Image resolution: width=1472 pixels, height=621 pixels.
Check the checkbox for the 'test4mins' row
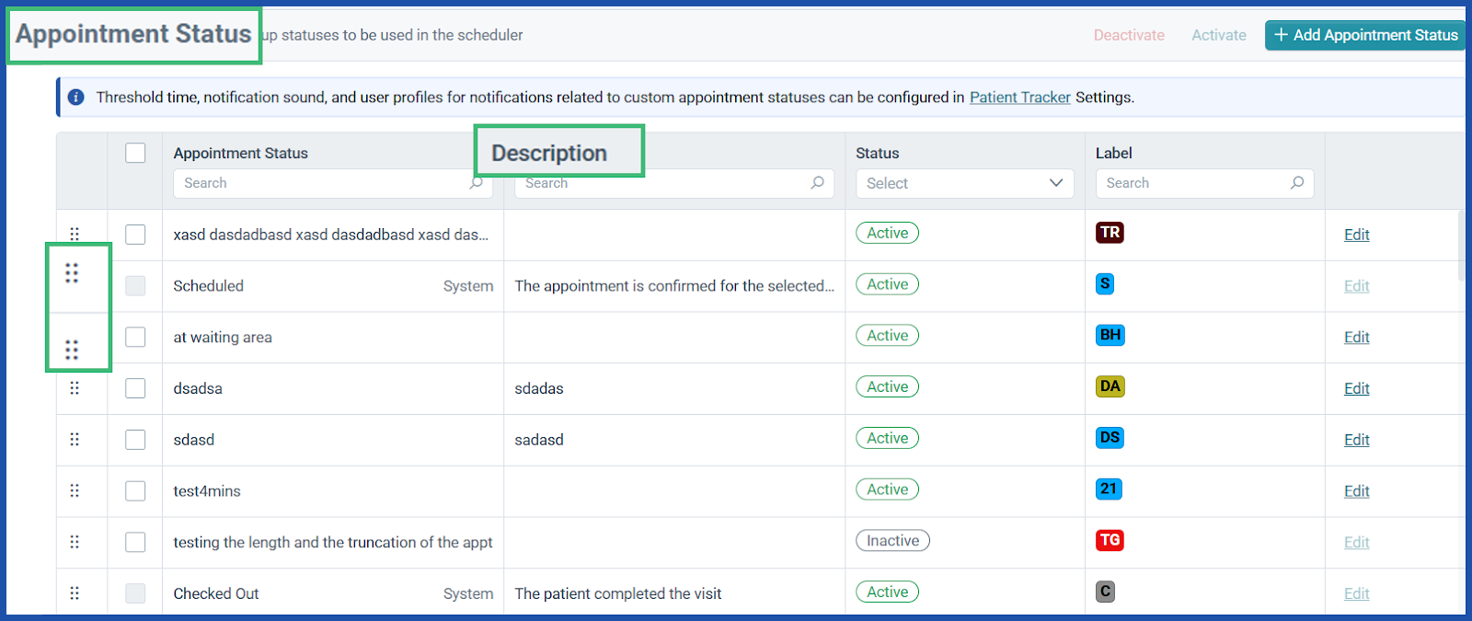[135, 490]
